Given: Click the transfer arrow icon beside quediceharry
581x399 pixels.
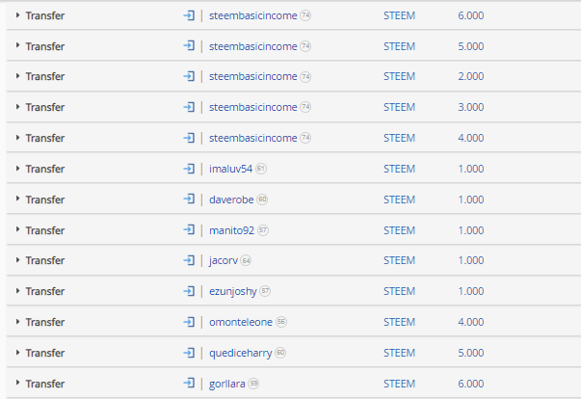Looking at the screenshot, I should pyautogui.click(x=189, y=353).
